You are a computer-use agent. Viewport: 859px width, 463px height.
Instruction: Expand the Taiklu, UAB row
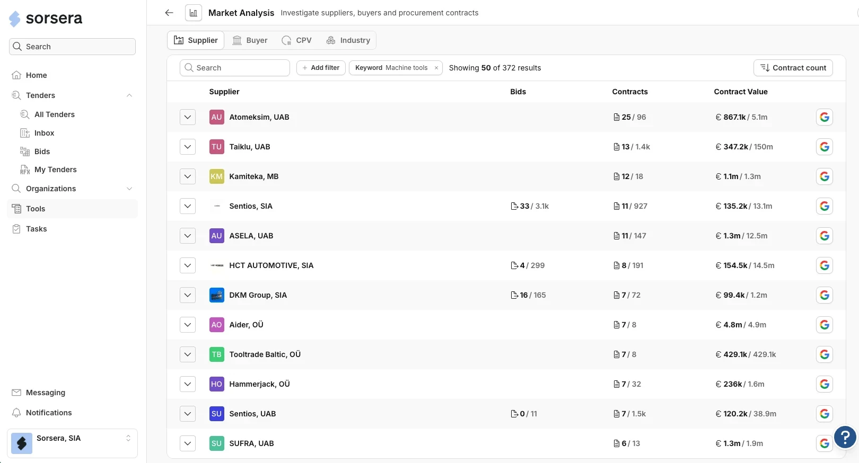[x=188, y=147]
